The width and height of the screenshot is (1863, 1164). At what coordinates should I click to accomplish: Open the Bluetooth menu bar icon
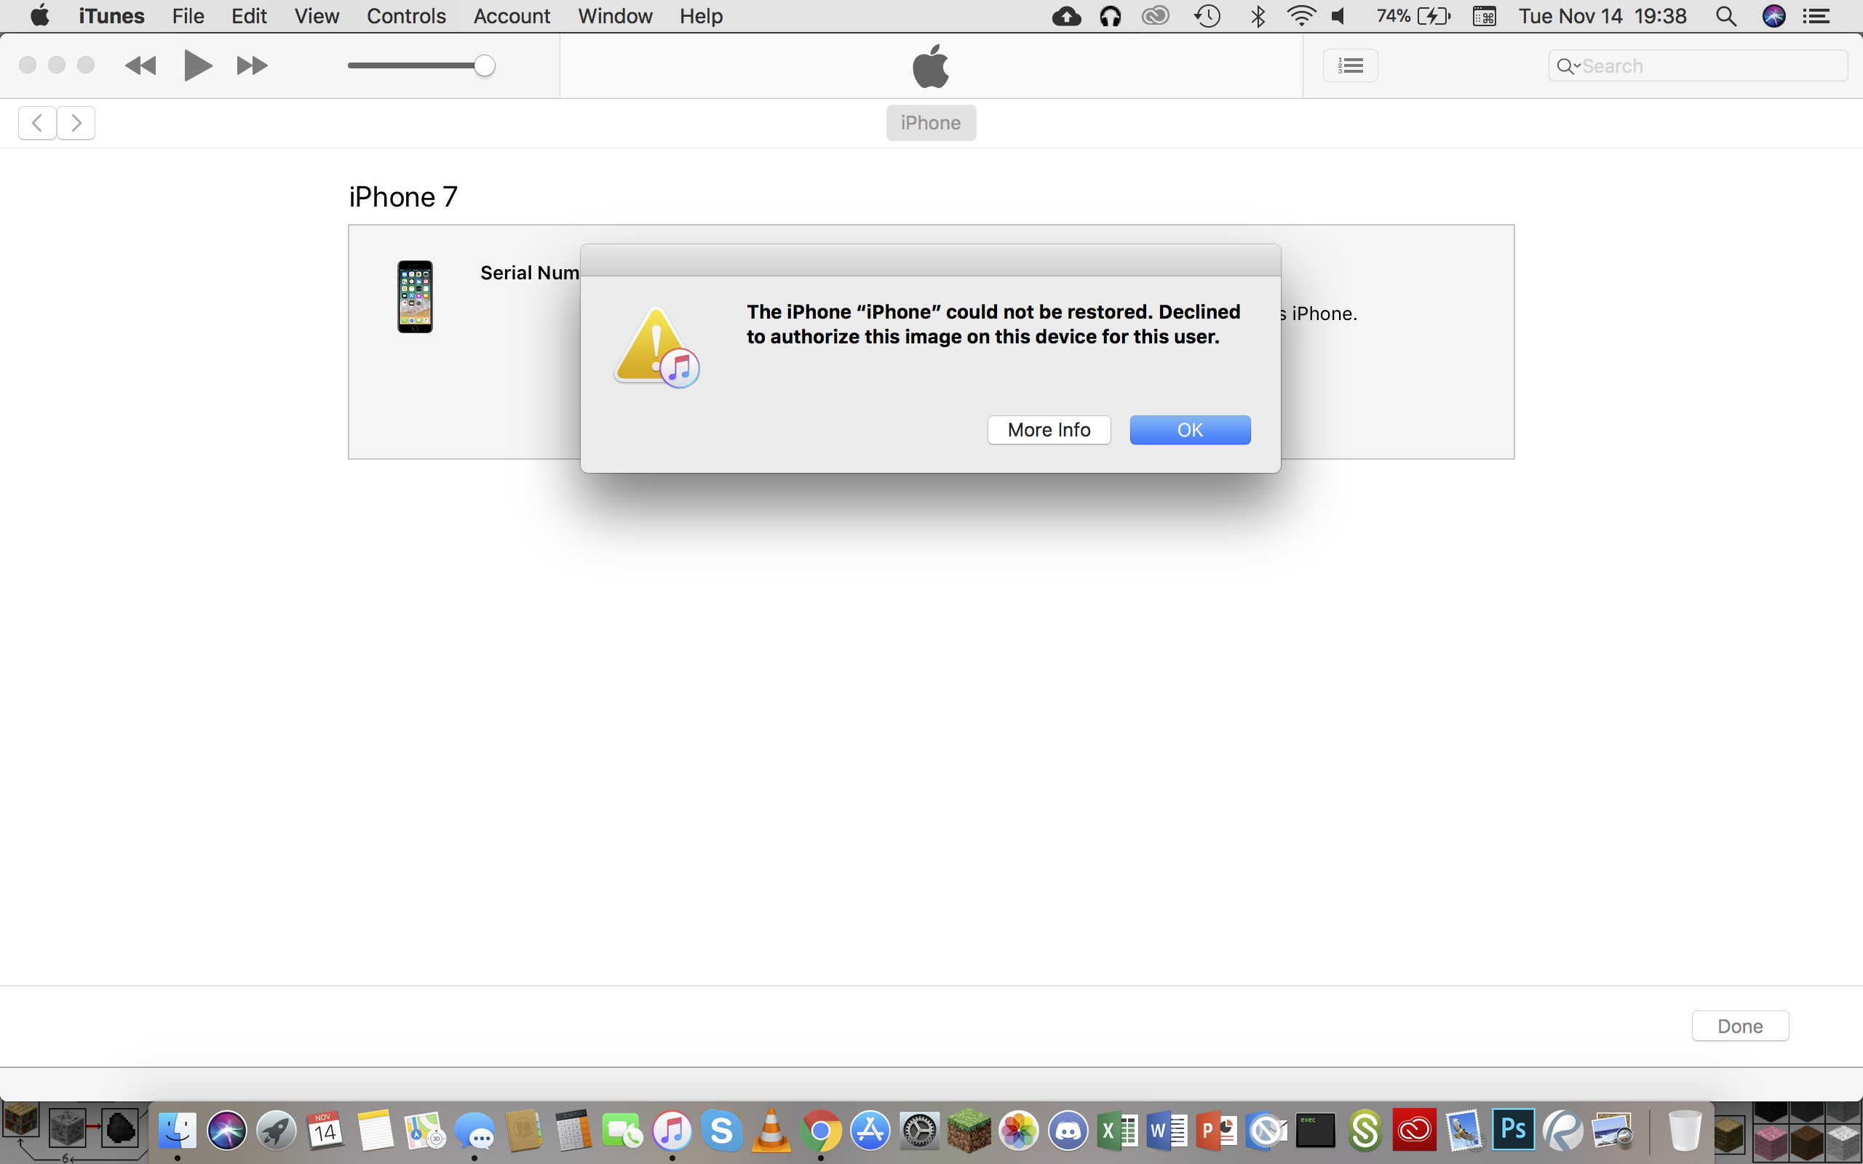1258,16
